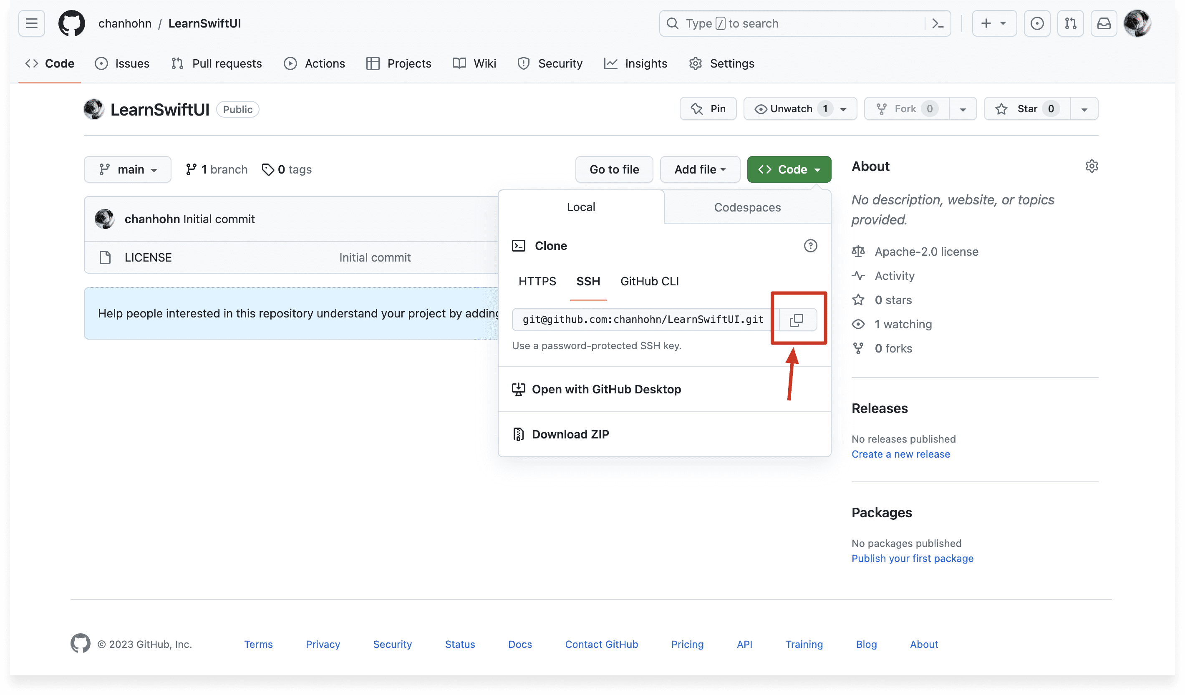Click Create a new release link

pos(900,454)
